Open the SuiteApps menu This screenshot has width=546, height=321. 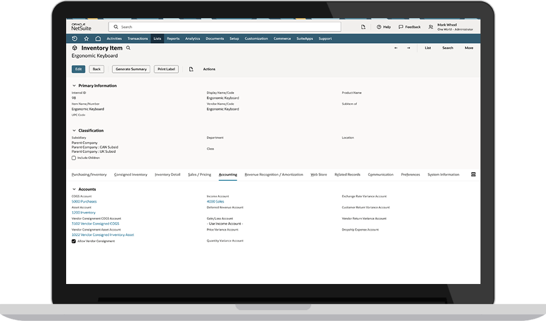(x=305, y=39)
